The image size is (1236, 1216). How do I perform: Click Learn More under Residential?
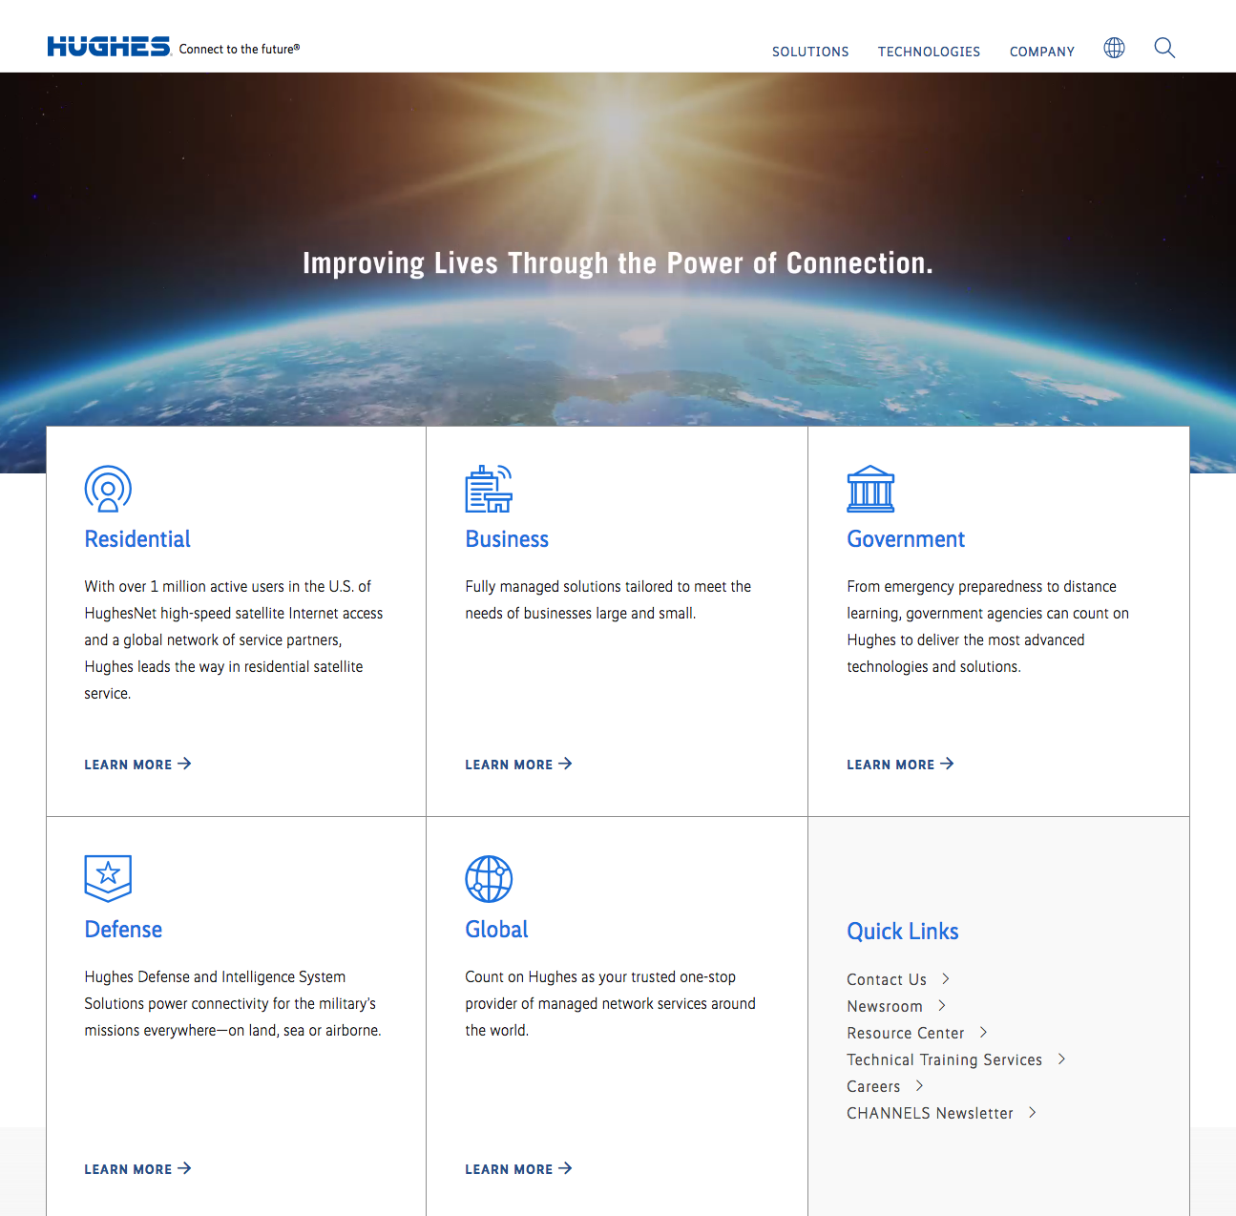[137, 765]
